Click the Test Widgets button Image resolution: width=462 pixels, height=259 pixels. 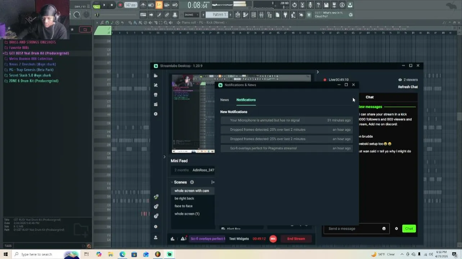(x=239, y=239)
